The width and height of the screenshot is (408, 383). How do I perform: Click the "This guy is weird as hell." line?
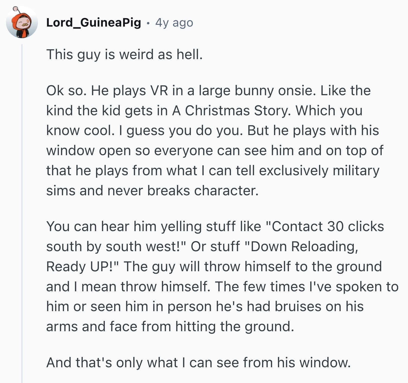pos(125,54)
